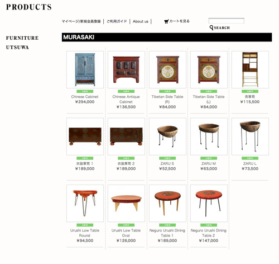
Task: Open the FURNITURE category
Action: point(22,38)
